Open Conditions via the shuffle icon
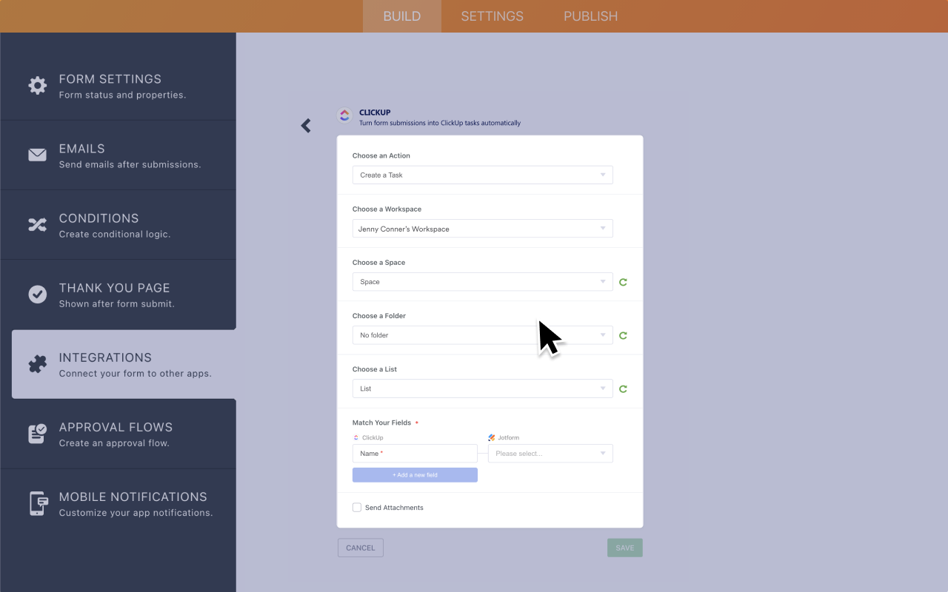Viewport: 948px width, 592px height. tap(37, 224)
